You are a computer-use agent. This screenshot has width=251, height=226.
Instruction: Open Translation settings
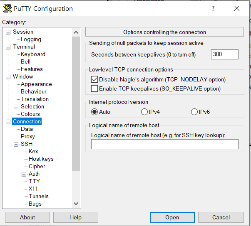click(x=35, y=99)
